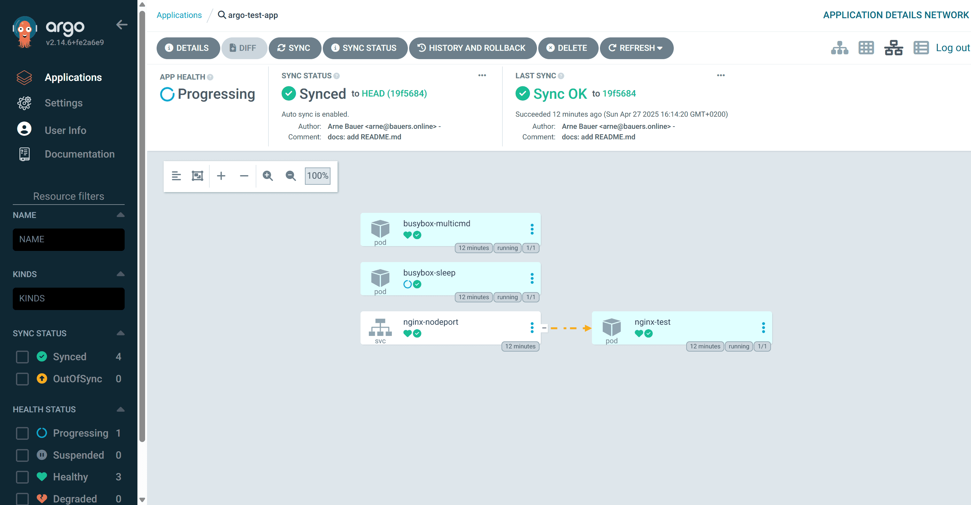This screenshot has height=505, width=971.
Task: Open the REFRESH dropdown arrow
Action: [x=660, y=48]
